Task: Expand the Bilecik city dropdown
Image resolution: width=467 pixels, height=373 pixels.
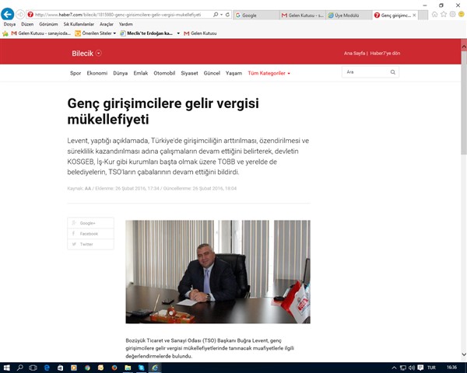Action: pos(99,53)
